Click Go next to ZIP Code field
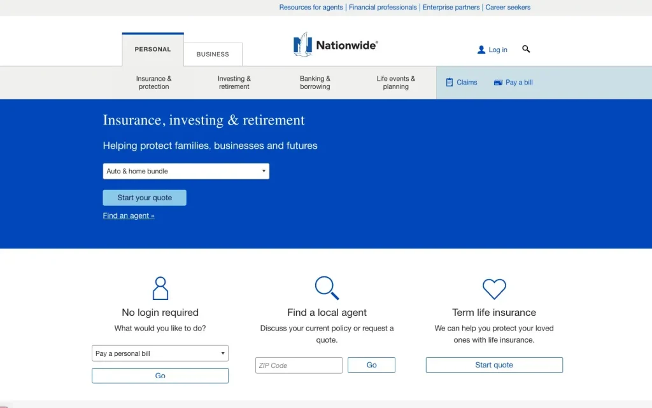Image resolution: width=652 pixels, height=408 pixels. pyautogui.click(x=371, y=365)
